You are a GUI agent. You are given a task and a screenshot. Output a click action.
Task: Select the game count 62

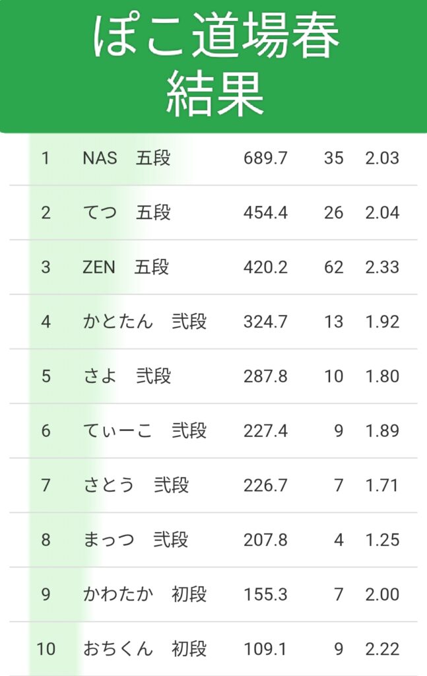tap(333, 267)
